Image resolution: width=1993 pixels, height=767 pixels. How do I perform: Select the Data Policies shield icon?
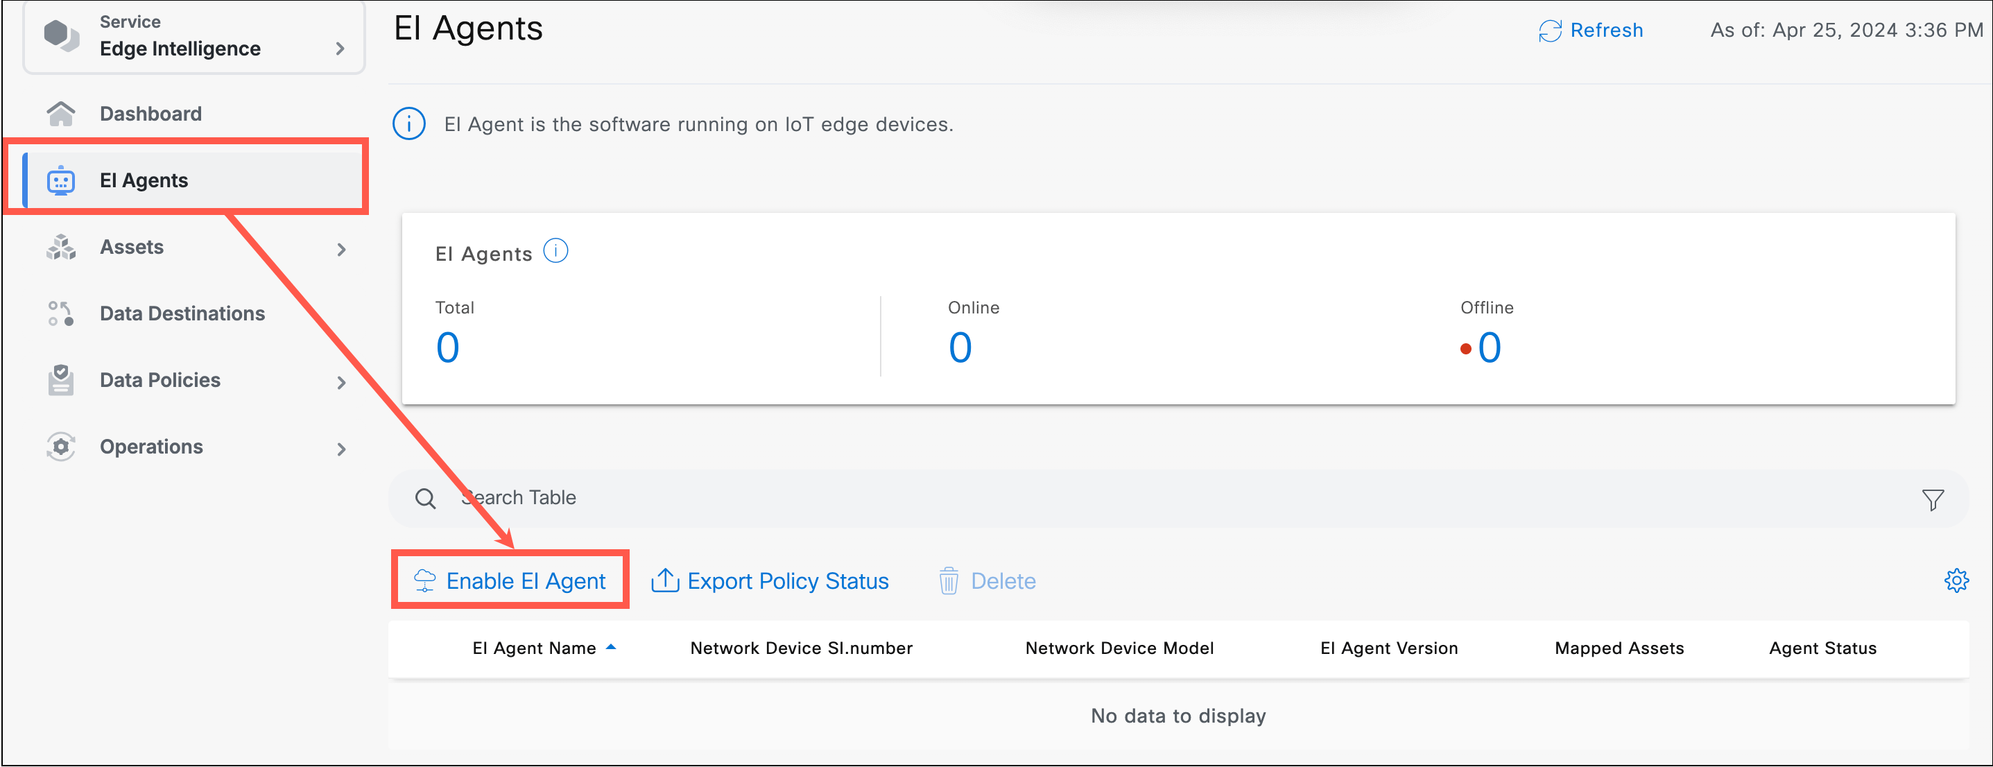click(60, 379)
